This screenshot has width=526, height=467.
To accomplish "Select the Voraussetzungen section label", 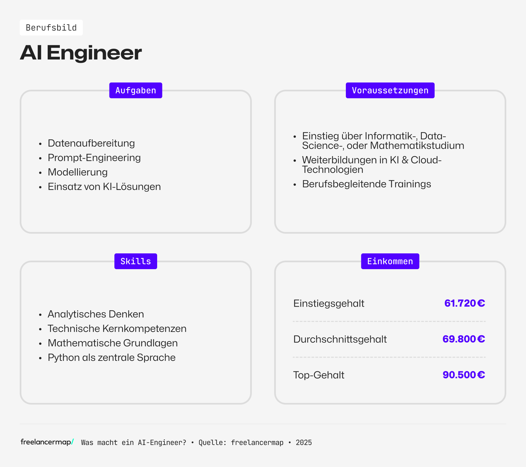I will click(390, 90).
